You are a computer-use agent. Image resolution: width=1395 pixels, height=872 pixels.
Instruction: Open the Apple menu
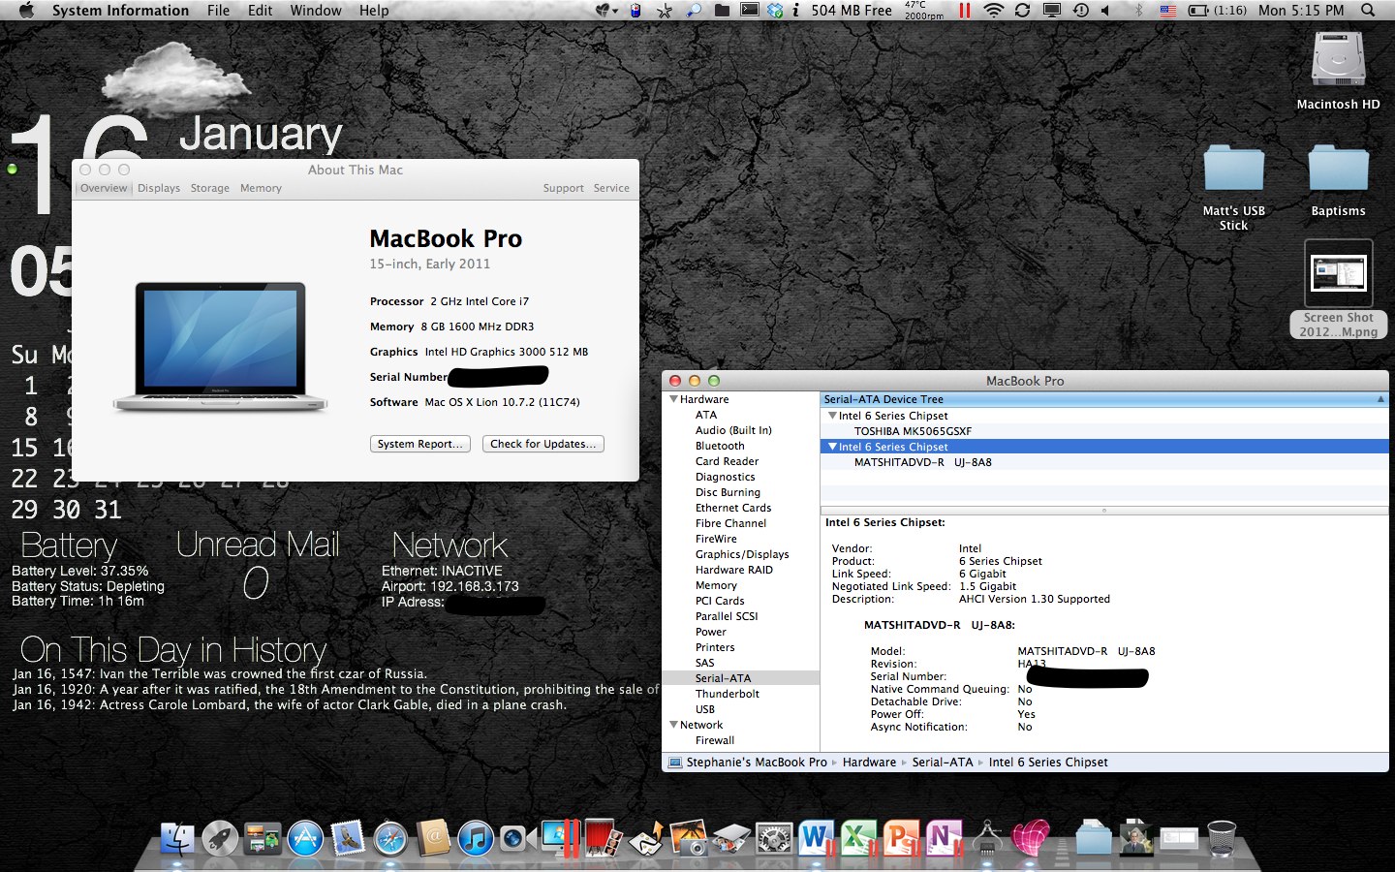(26, 11)
